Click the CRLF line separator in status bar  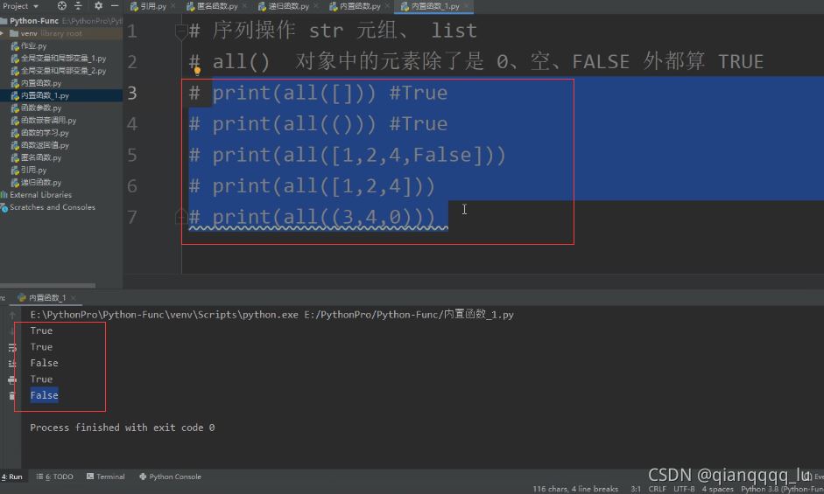[x=657, y=489]
